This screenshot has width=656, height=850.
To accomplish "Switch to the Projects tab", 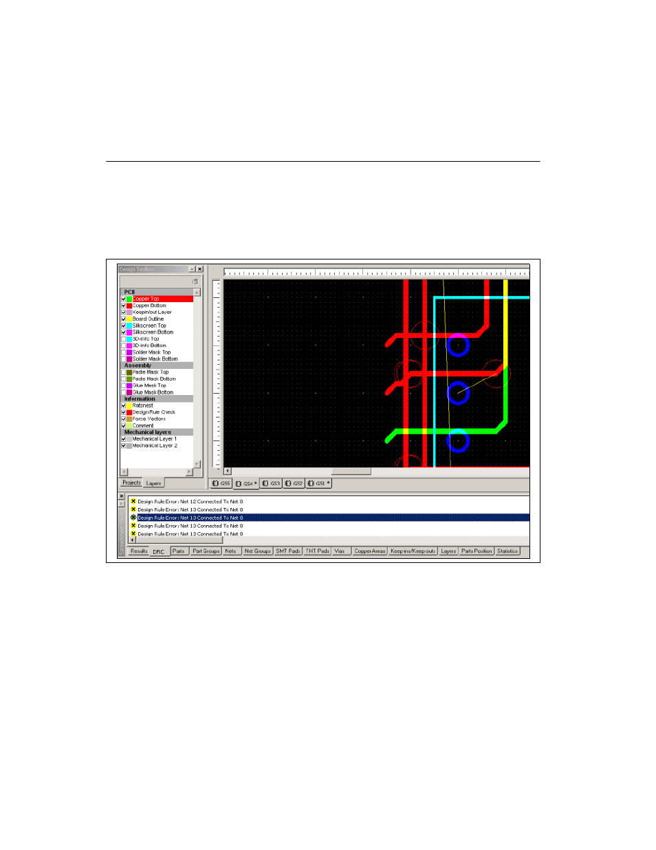I will (131, 483).
